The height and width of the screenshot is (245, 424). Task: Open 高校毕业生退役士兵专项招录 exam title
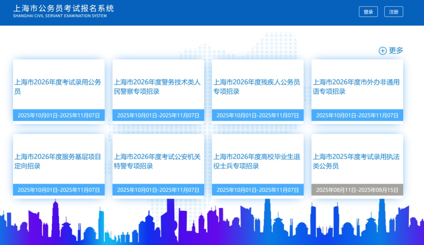(257, 161)
